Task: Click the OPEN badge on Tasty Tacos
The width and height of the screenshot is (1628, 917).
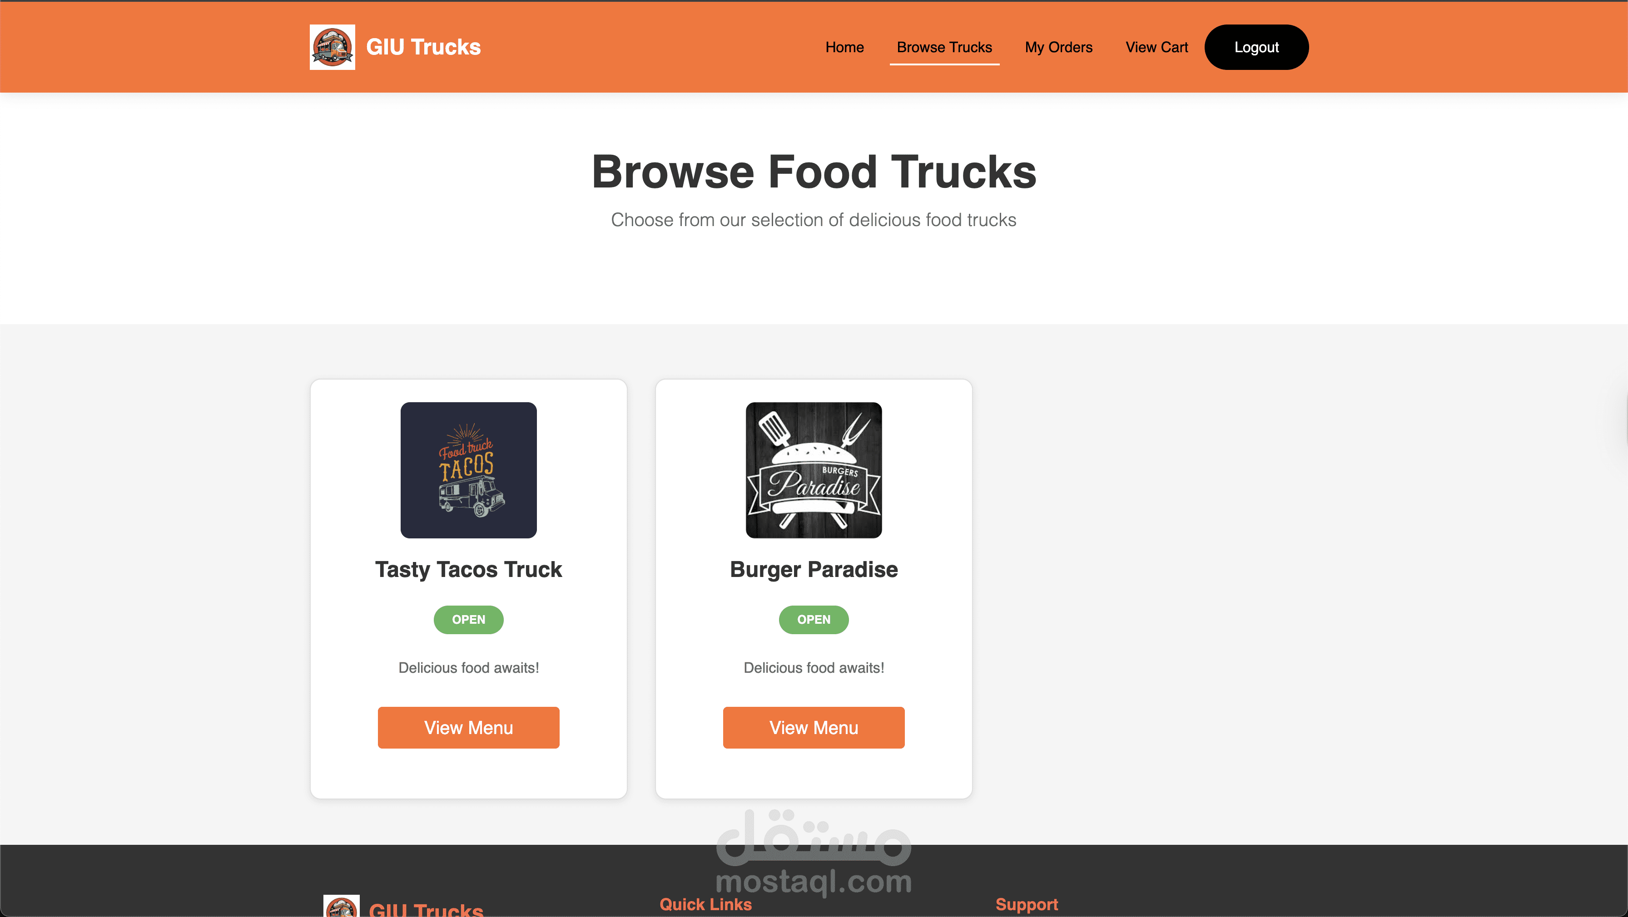Action: click(468, 620)
